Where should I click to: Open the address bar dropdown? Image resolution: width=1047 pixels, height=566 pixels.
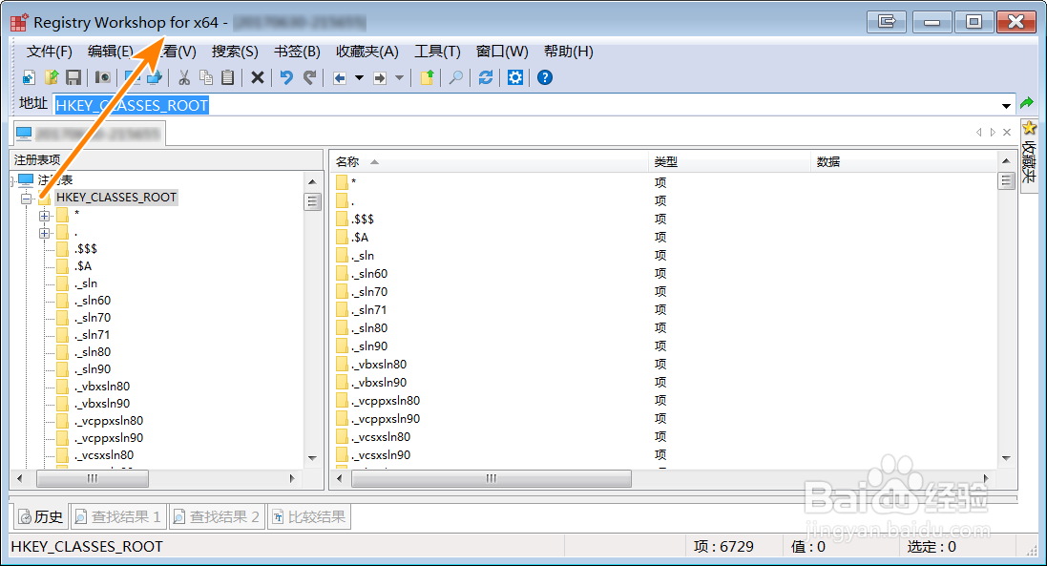1006,105
